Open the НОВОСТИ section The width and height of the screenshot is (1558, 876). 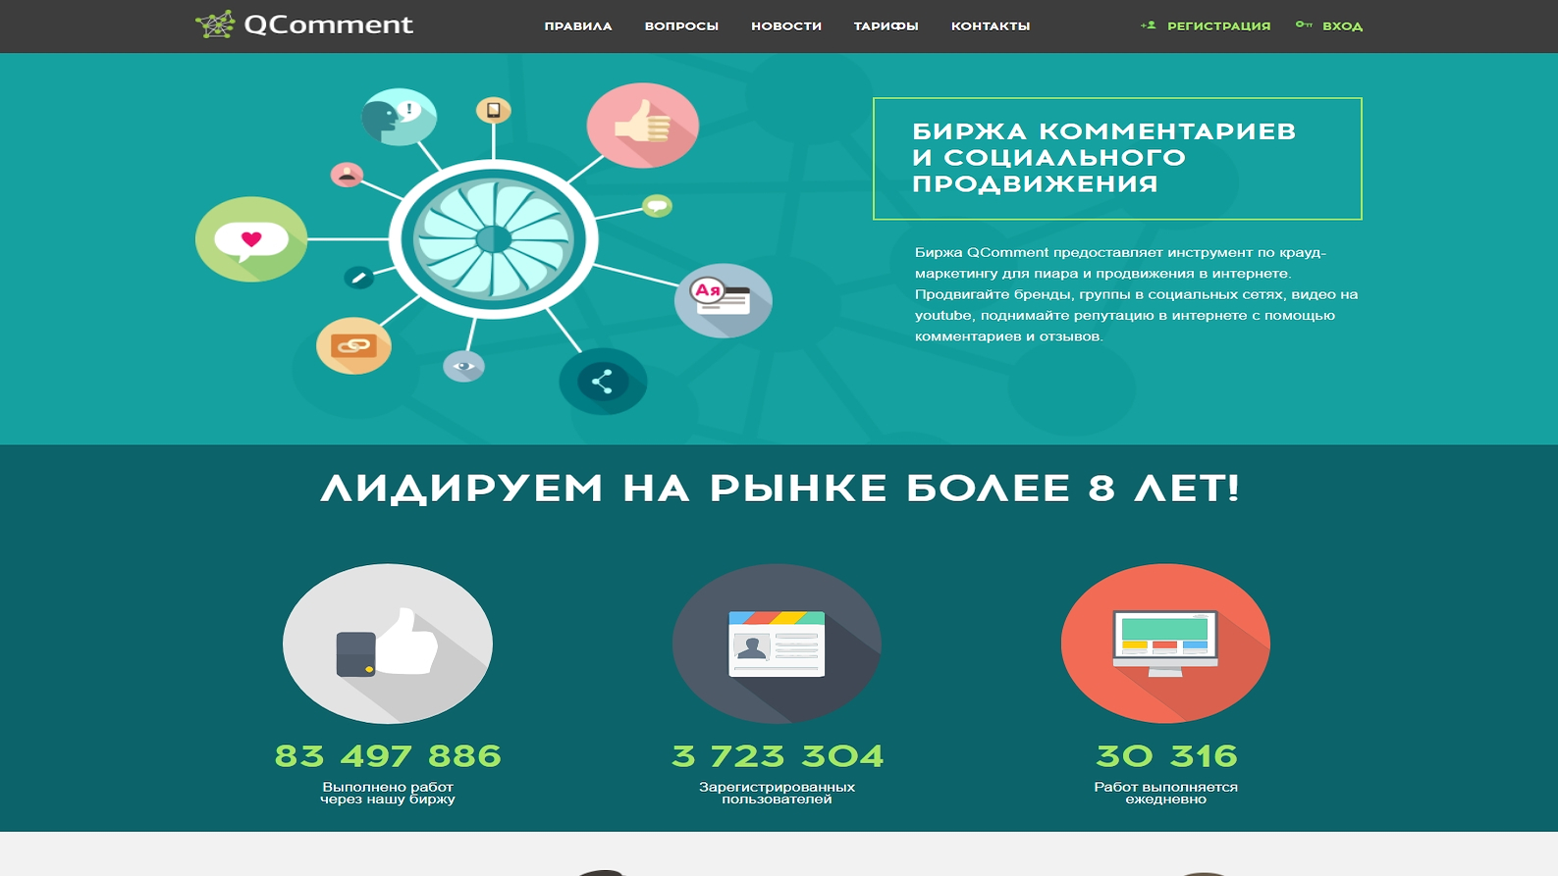point(786,26)
